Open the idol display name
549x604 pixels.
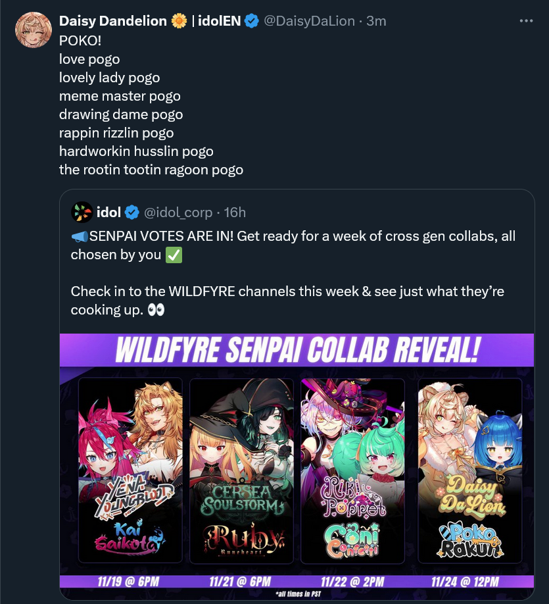pos(108,213)
